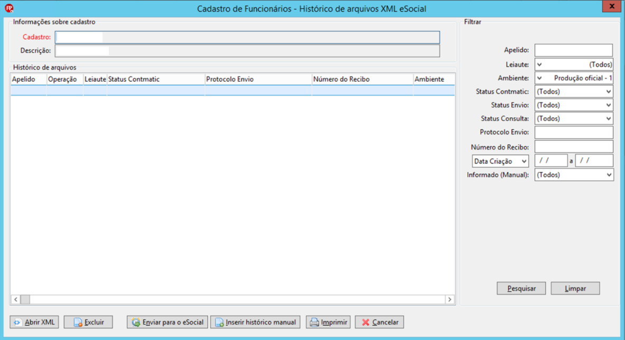Image resolution: width=625 pixels, height=340 pixels.
Task: Open the Leiaute dropdown
Action: tap(574, 64)
